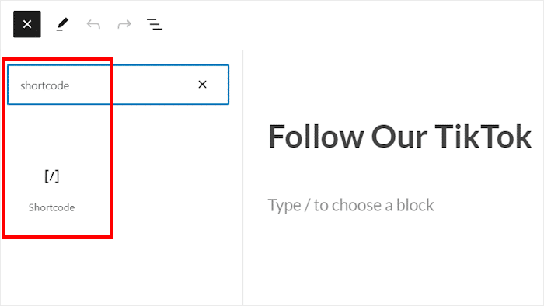
Task: Place cursor after the word shortcode in search
Action: [x=70, y=85]
